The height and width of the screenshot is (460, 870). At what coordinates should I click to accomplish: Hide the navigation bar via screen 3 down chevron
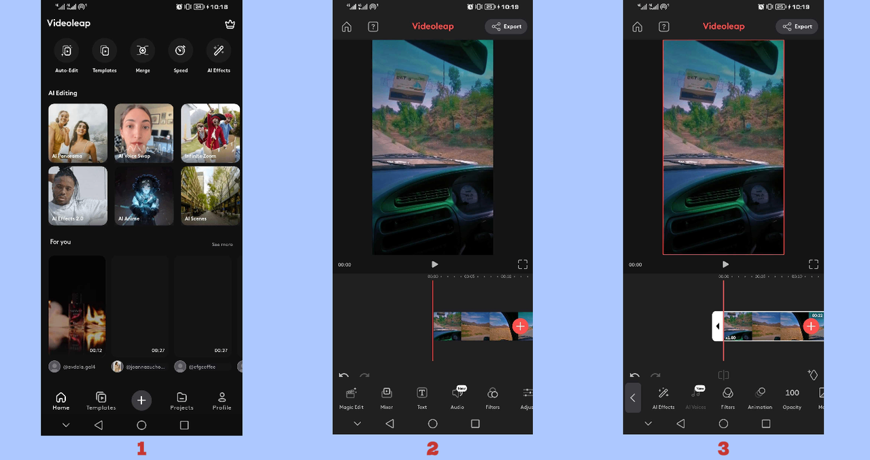pos(648,423)
